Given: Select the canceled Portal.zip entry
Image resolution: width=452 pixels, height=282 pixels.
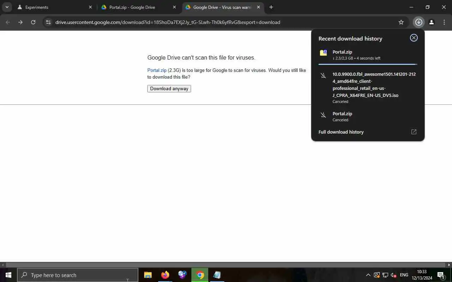Looking at the screenshot, I should 368,117.
